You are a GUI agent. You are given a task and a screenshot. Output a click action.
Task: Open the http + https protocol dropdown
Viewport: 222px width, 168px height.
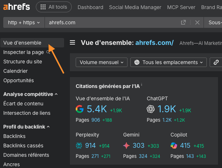click(x=24, y=22)
